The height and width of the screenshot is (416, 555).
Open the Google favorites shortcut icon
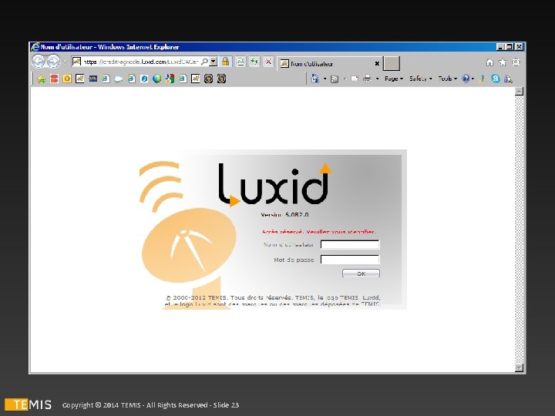coord(170,79)
